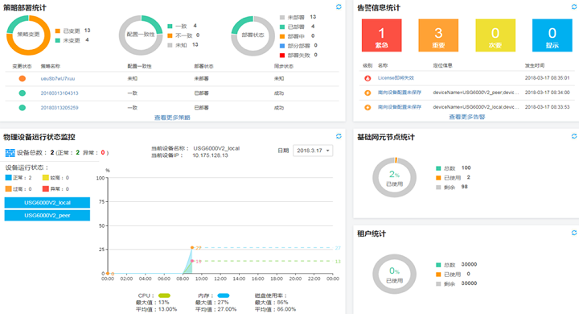Screen dimensions: 579x314
Task: Click the 查看更多策略 link
Action: click(x=172, y=118)
